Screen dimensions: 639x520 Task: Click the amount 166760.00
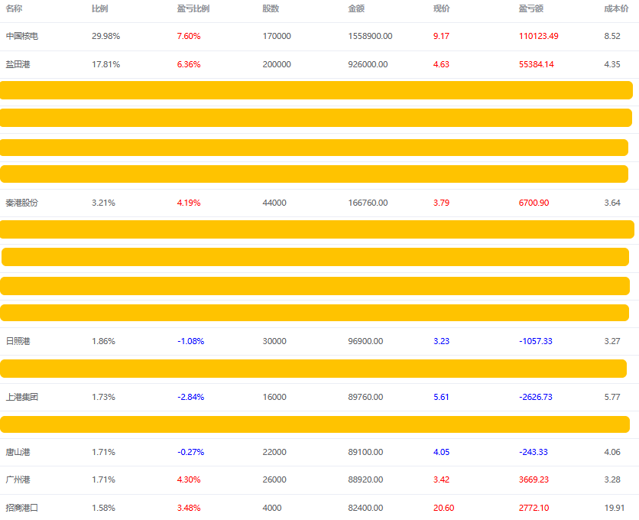coord(368,203)
